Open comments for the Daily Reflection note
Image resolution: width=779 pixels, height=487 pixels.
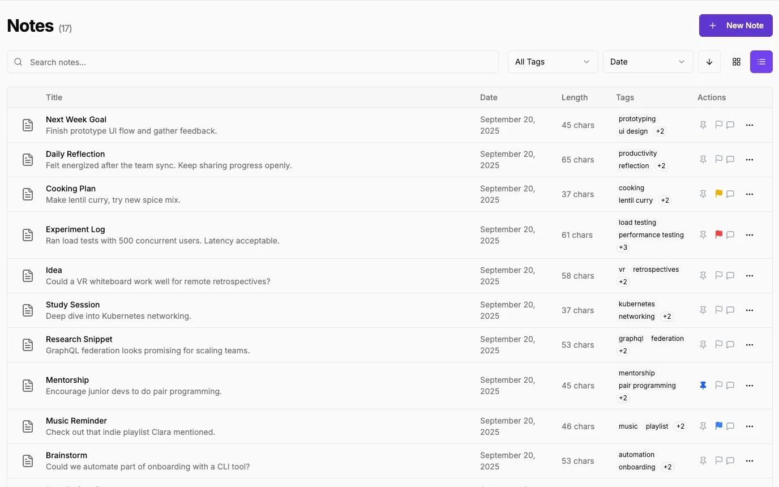tap(730, 159)
